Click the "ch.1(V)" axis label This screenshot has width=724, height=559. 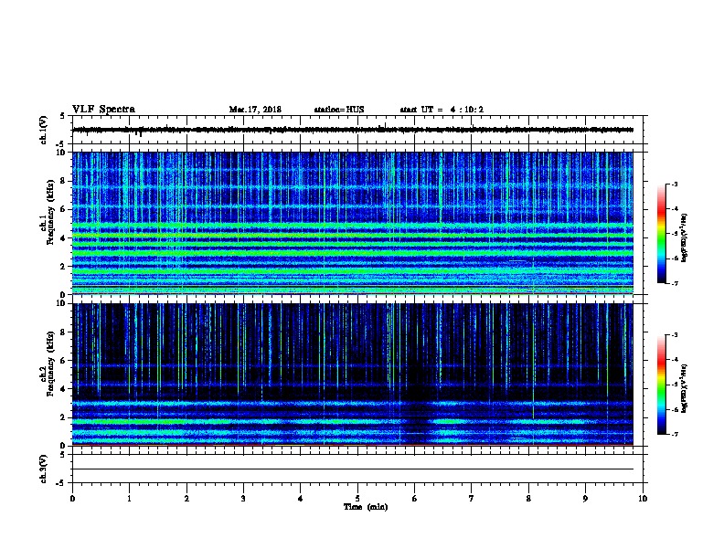44,130
